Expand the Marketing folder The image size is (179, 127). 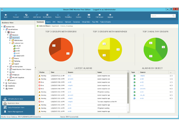pos(10,61)
